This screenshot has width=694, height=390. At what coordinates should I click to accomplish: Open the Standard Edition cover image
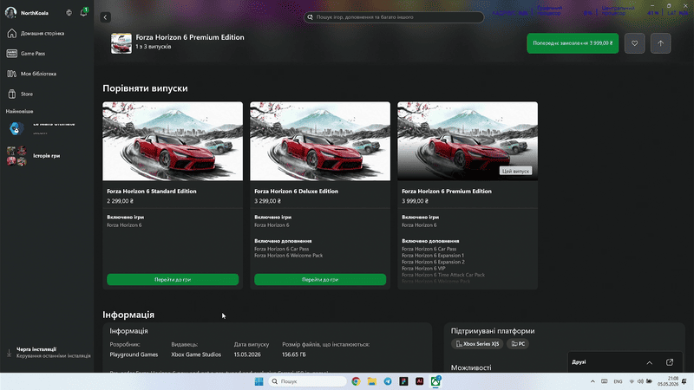173,141
